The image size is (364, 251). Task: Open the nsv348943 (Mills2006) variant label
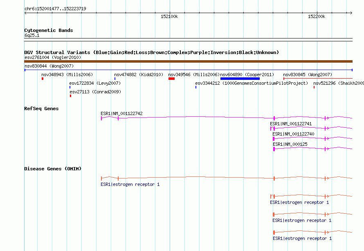click(x=67, y=75)
